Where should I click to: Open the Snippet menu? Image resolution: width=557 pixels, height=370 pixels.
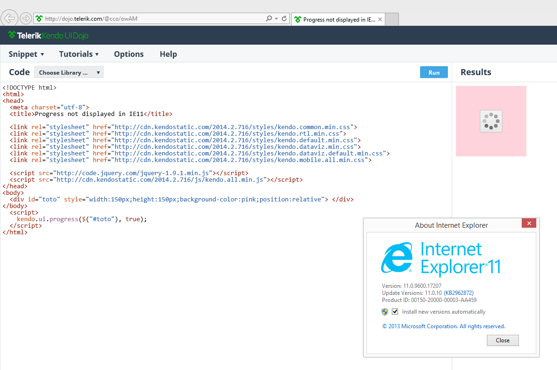click(26, 54)
